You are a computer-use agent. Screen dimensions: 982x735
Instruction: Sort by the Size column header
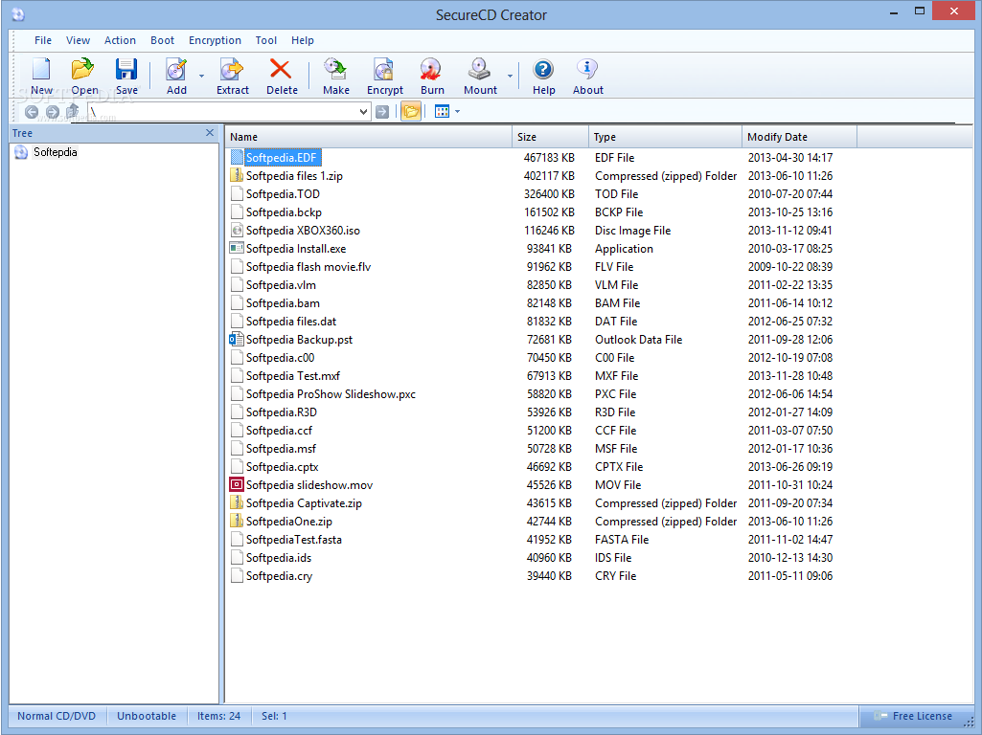tap(550, 137)
